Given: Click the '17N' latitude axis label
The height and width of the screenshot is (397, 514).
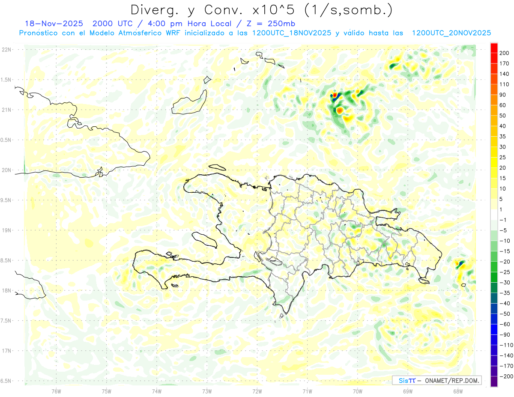Looking at the screenshot, I should coord(6,351).
